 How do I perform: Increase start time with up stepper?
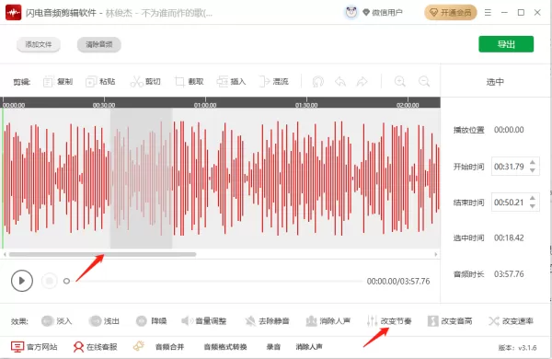click(x=533, y=162)
